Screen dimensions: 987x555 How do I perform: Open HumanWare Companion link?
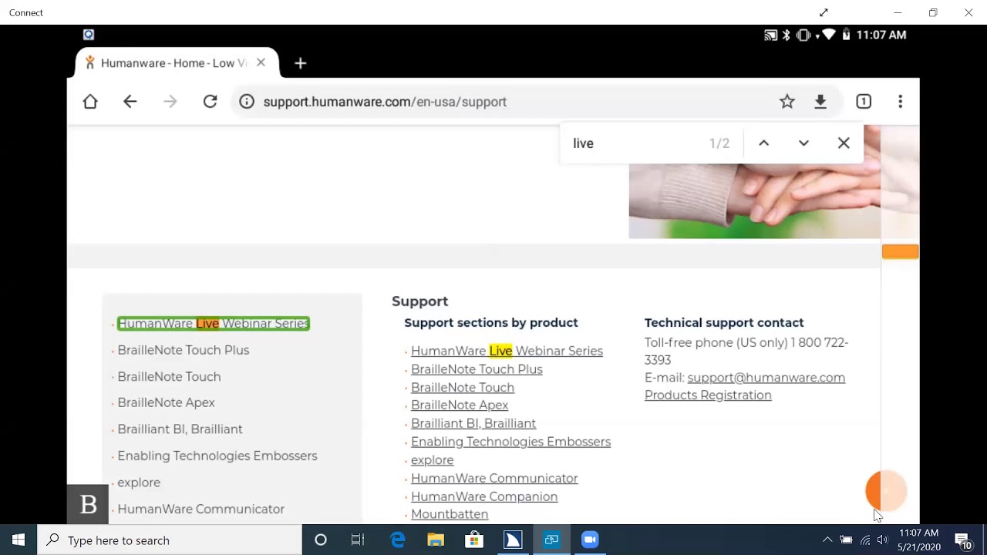(x=484, y=497)
